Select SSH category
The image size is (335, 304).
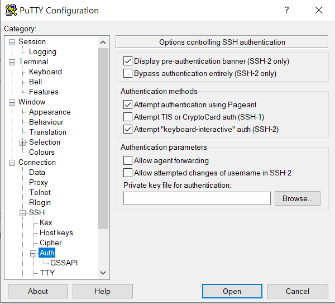coord(37,213)
